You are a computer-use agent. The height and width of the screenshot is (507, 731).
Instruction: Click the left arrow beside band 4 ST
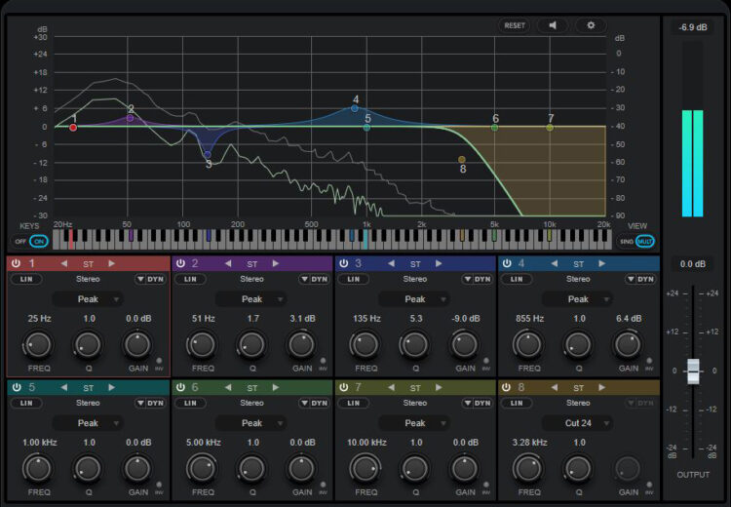pos(555,263)
